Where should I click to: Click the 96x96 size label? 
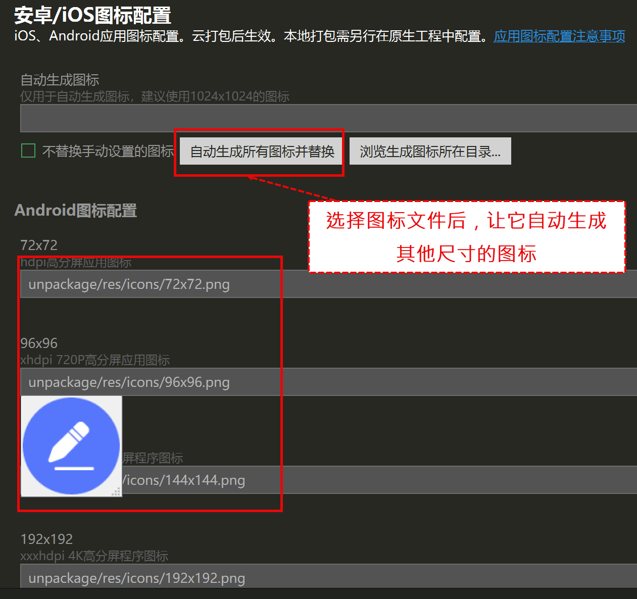point(39,343)
